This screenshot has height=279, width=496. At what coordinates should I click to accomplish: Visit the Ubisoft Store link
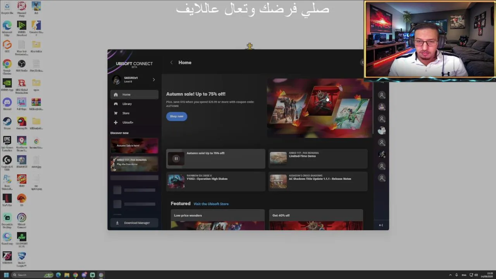[211, 204]
